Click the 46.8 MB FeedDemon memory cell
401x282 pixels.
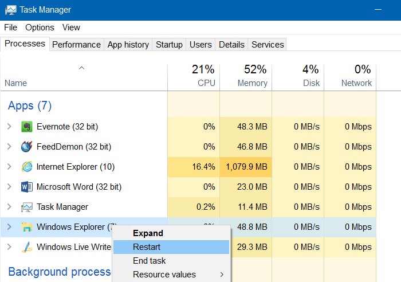click(246, 147)
